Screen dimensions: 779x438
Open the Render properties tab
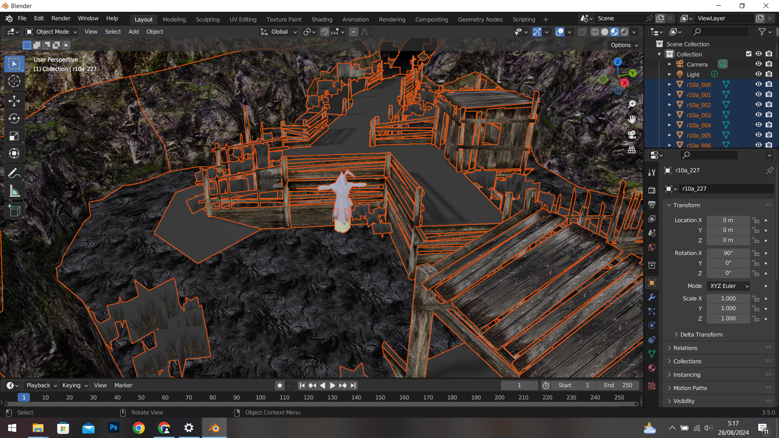652,190
